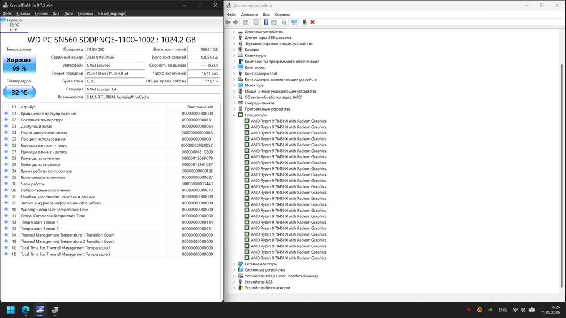
Task: Click the ENG language indicator
Action: point(503,310)
